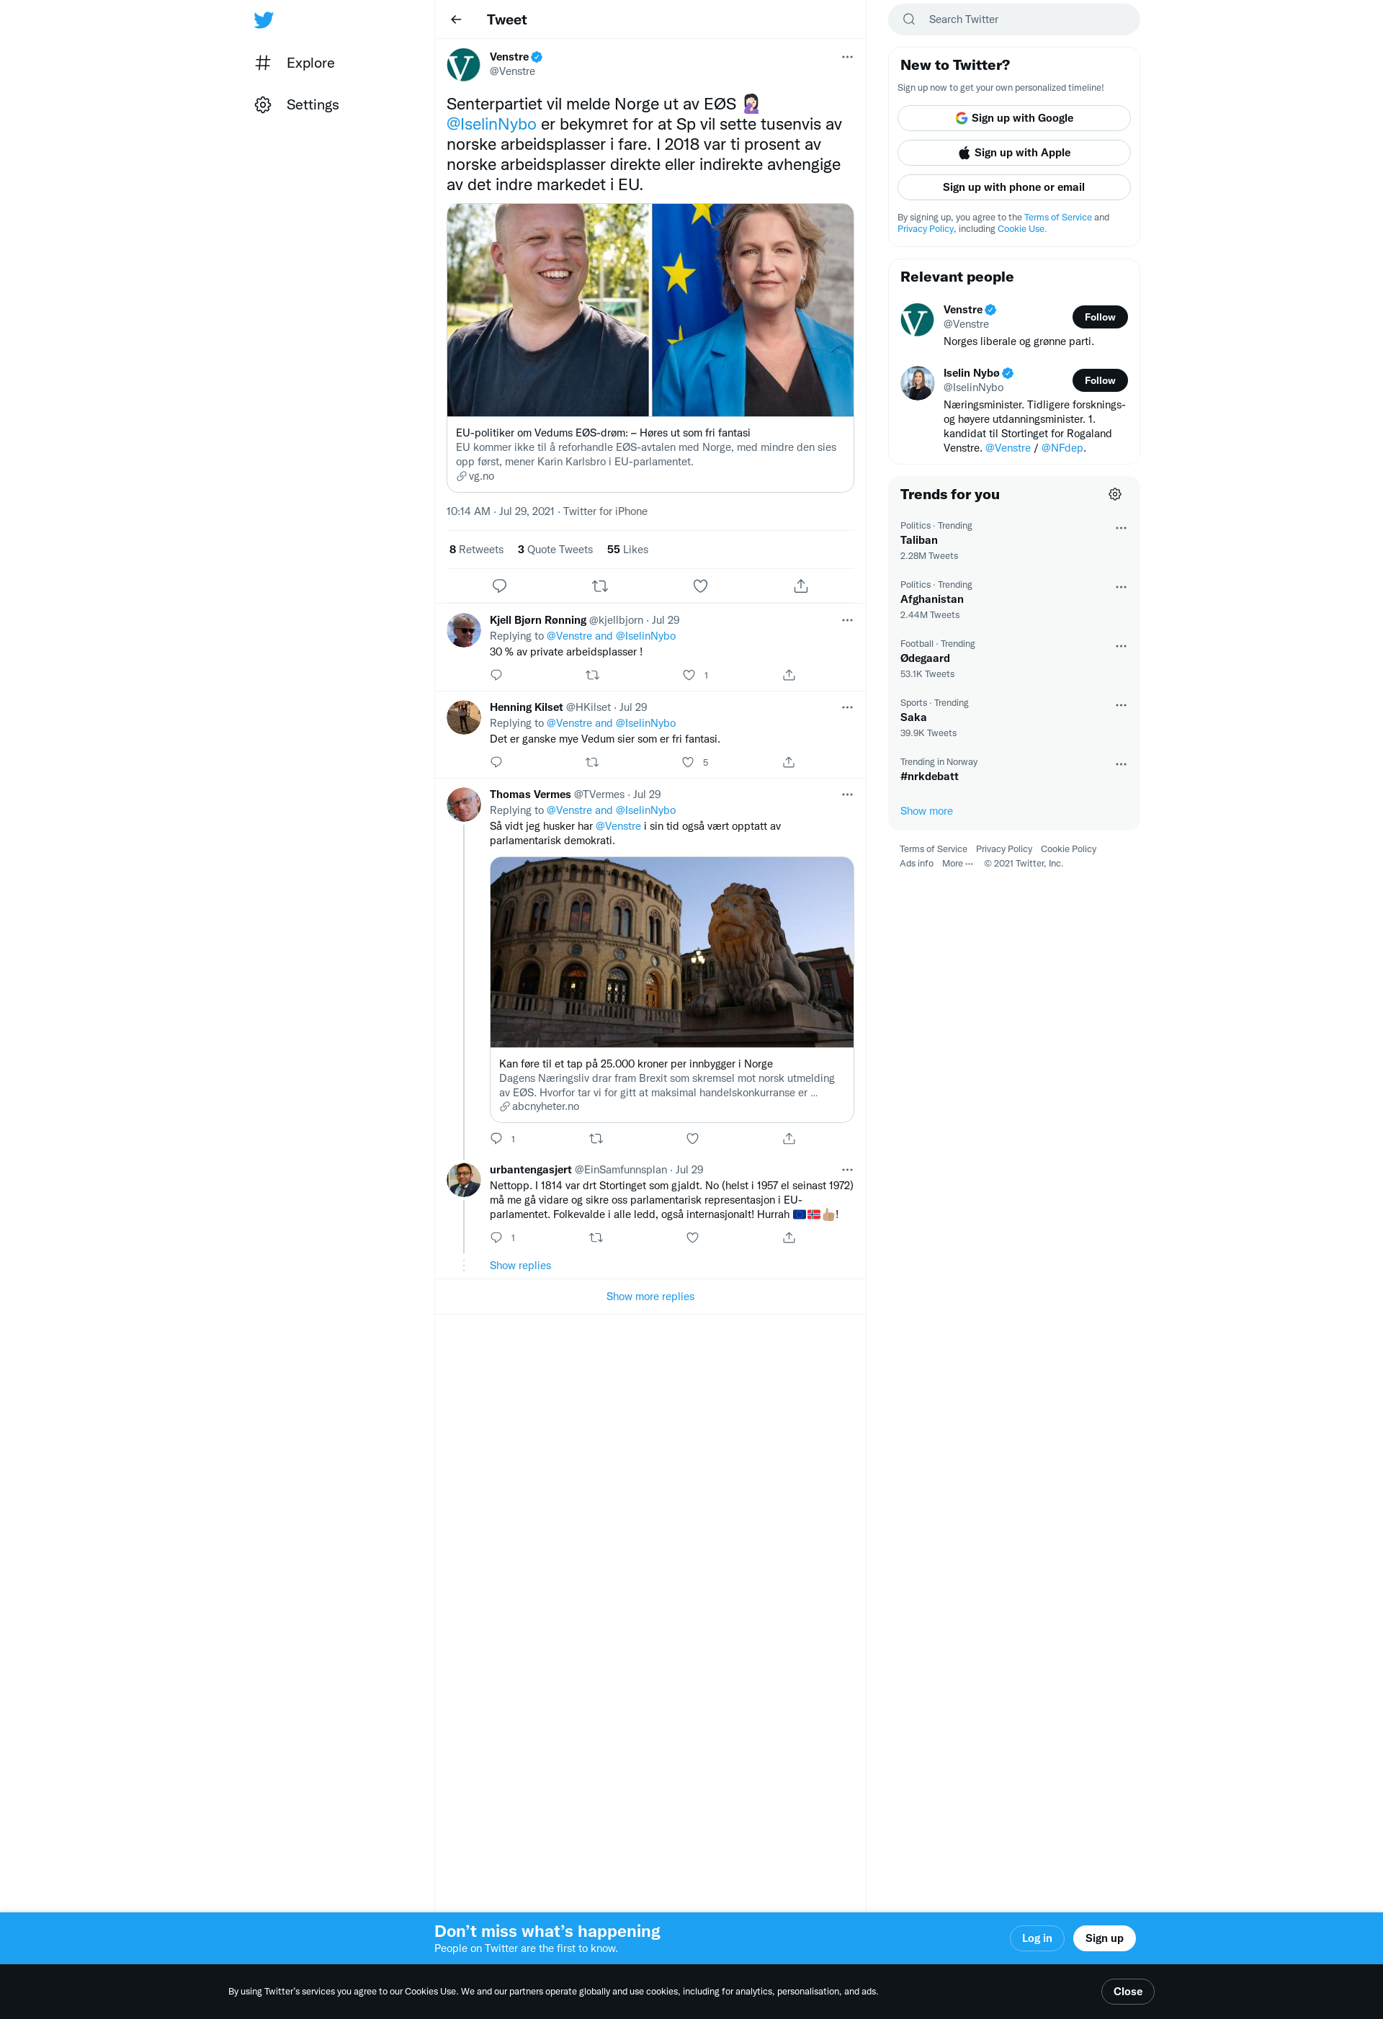The height and width of the screenshot is (2019, 1383).
Task: Open more options on urbantengasjert's reply
Action: (x=847, y=1169)
